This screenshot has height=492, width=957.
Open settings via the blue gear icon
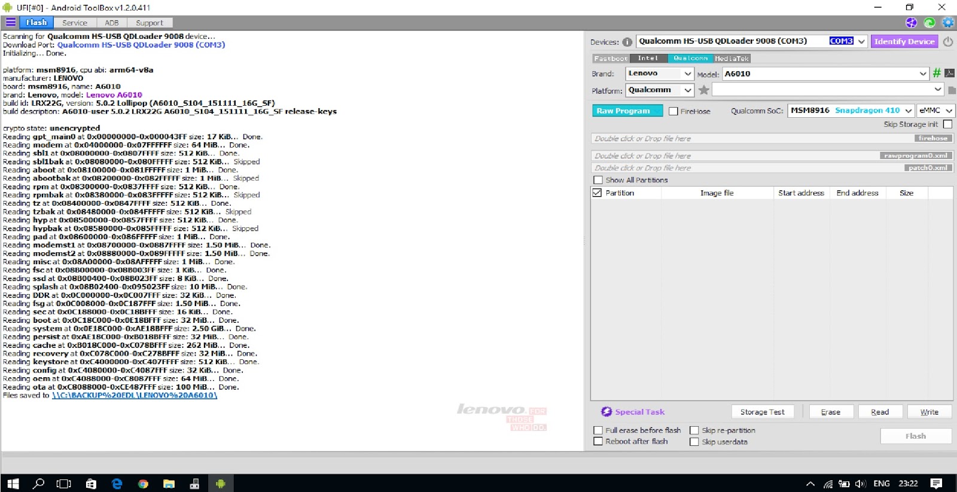pos(948,23)
